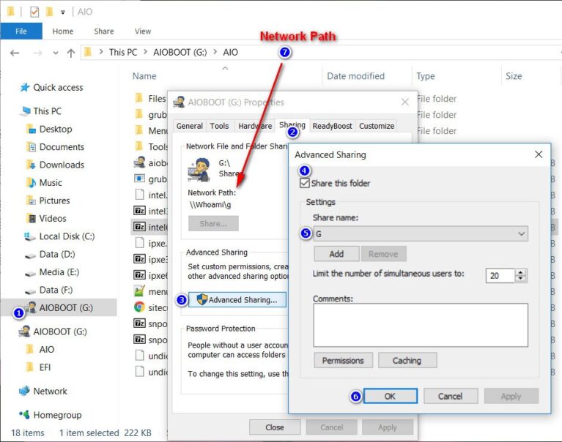Screen dimensions: 562x442
Task: Expand the chevron after This PC breadcrumb
Action: pyautogui.click(x=145, y=52)
